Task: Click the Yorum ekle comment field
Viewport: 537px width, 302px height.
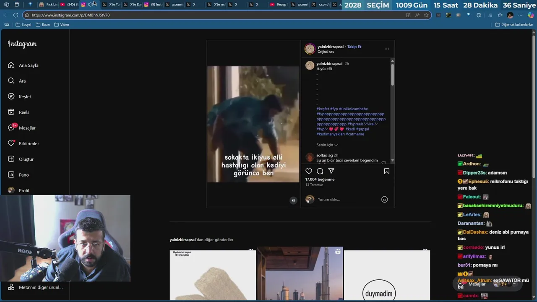Action: [347, 200]
